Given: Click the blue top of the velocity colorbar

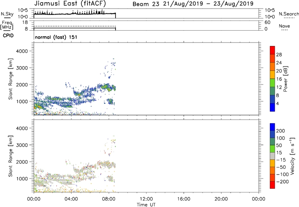Looking at the screenshot, I should [272, 127].
